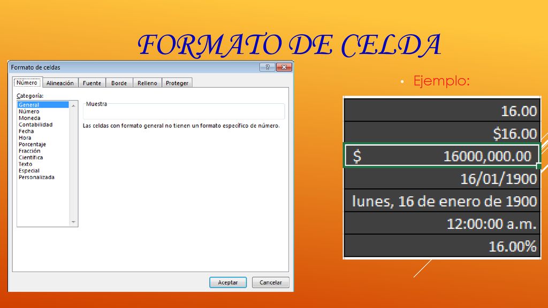
Task: Select the Fecha category
Action: [43, 132]
